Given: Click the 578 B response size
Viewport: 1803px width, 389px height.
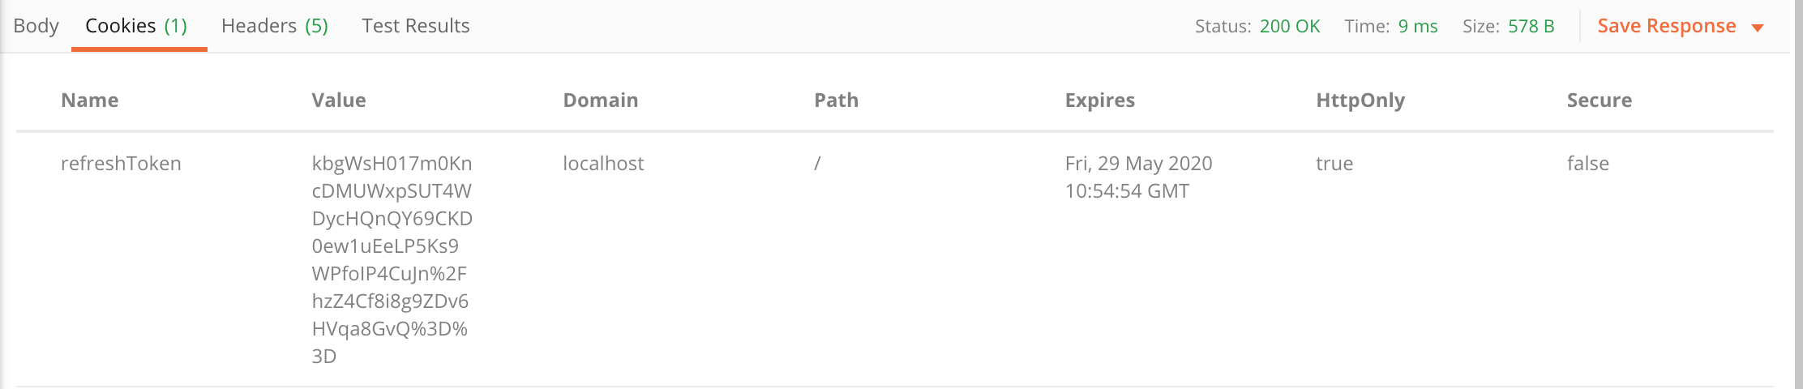Looking at the screenshot, I should (1531, 26).
